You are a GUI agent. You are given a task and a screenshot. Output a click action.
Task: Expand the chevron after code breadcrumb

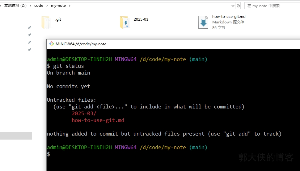[x=47, y=6]
